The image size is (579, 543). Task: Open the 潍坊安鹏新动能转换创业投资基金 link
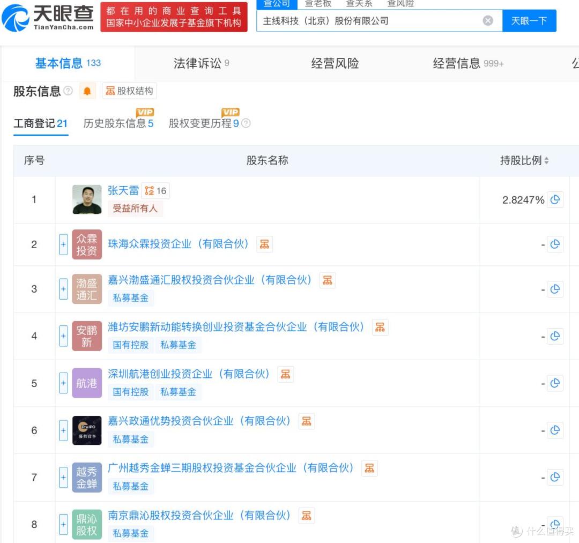point(236,327)
